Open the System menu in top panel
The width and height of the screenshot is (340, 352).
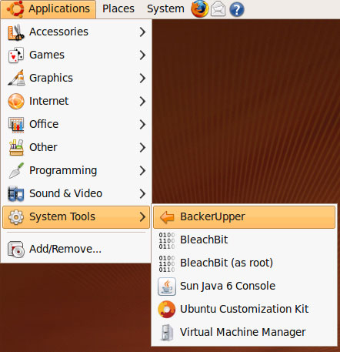(x=165, y=9)
